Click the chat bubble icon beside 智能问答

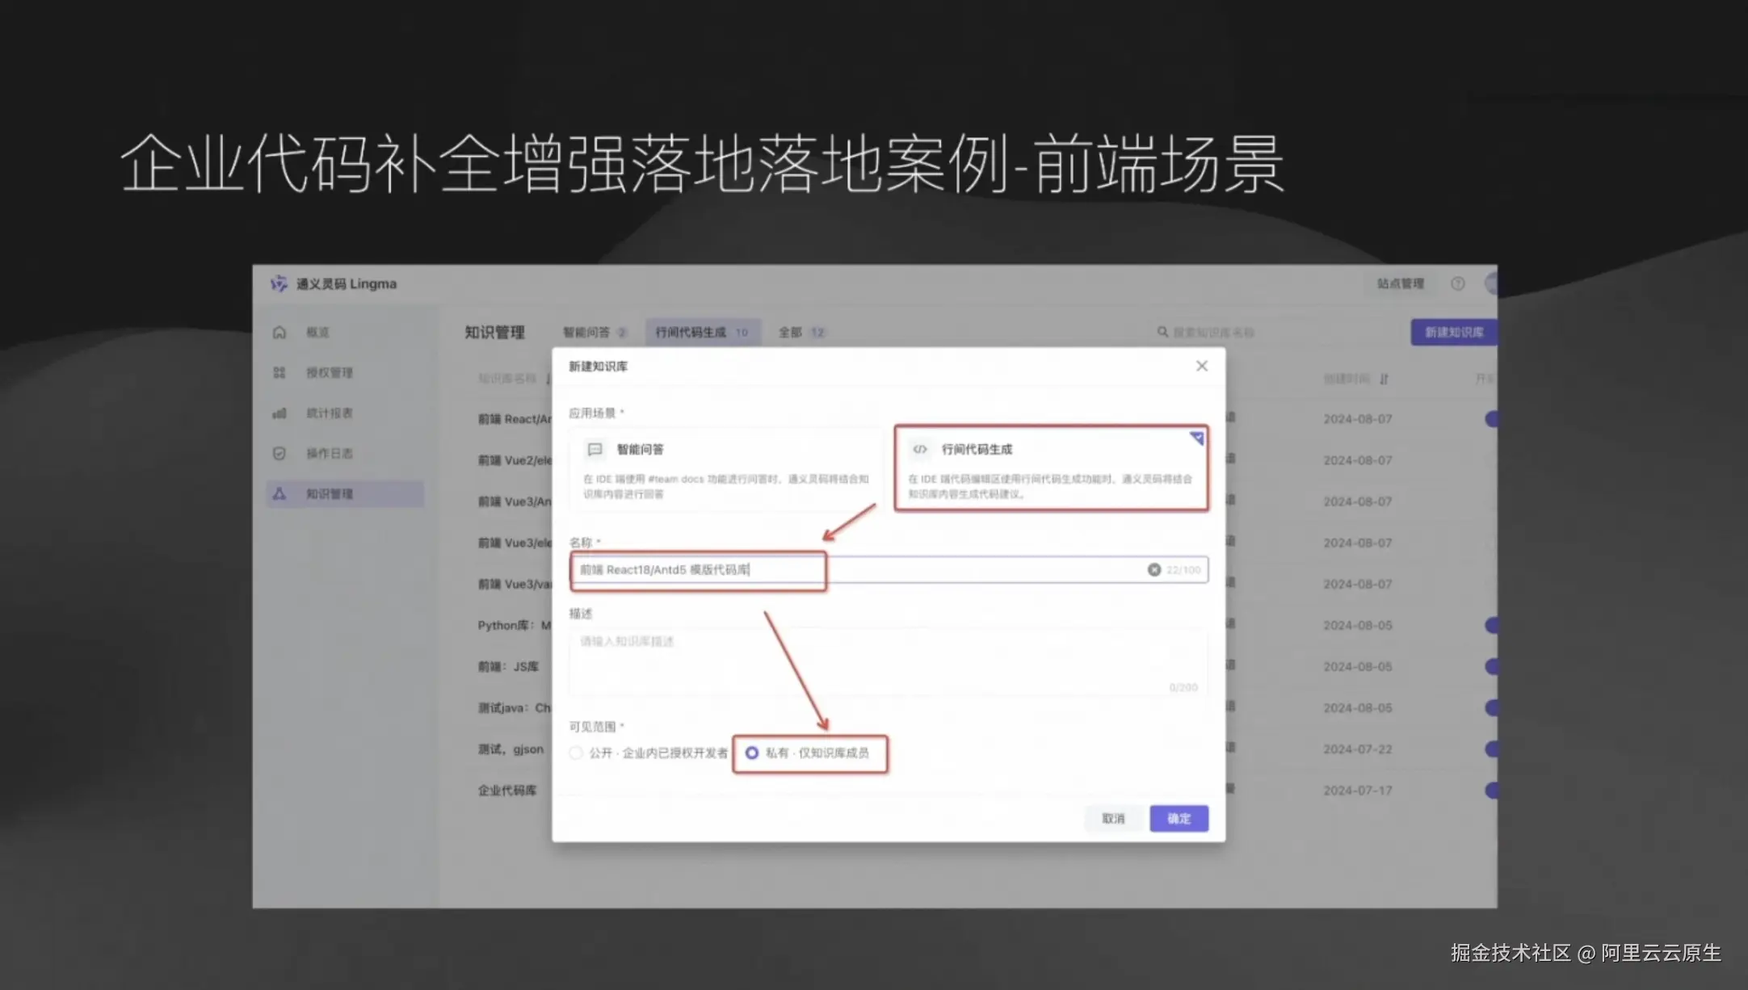[x=595, y=449]
